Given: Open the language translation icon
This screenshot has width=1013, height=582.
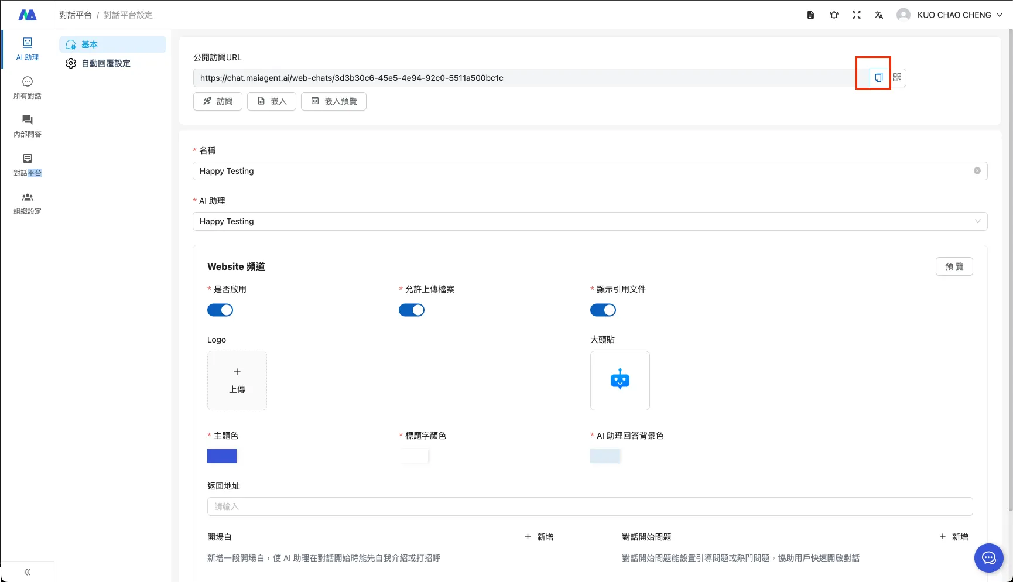Looking at the screenshot, I should 879,15.
